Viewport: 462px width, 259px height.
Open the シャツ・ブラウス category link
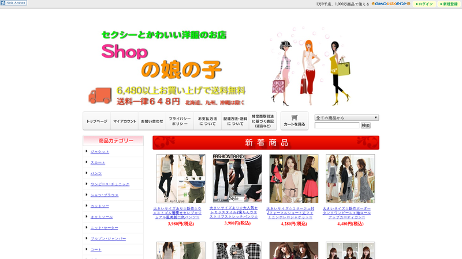point(105,195)
